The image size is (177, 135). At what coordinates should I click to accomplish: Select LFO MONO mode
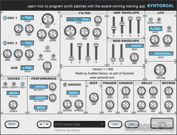click(151, 19)
